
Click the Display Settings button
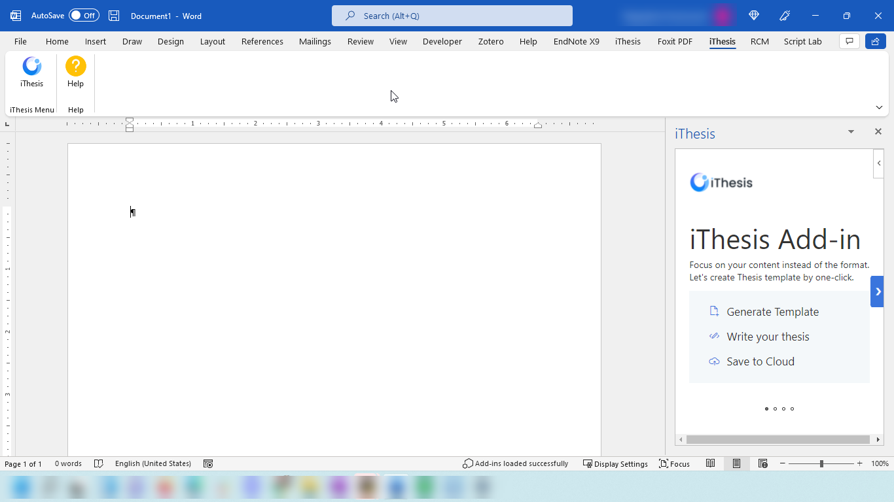(x=615, y=463)
